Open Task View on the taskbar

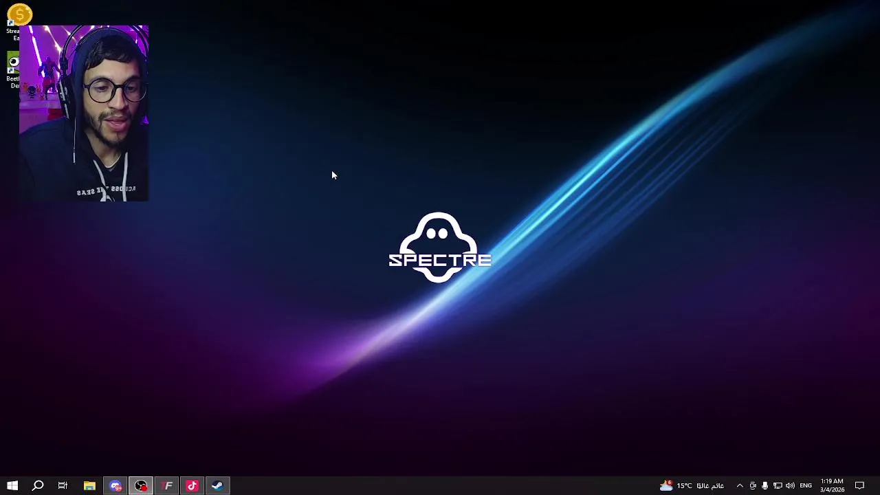(x=63, y=486)
